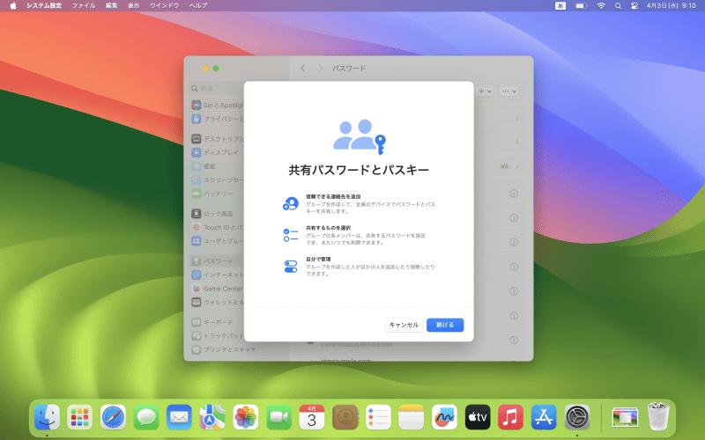Open FaceTime from the Dock
This screenshot has height=440, width=705.
click(x=278, y=417)
